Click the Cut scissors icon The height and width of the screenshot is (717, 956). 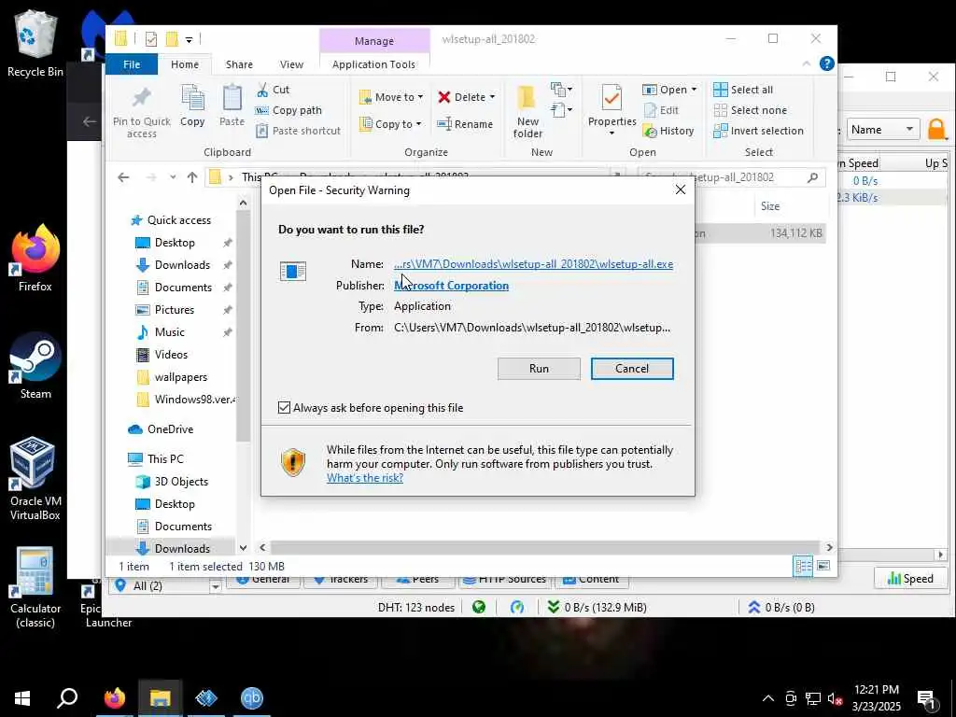tap(262, 90)
